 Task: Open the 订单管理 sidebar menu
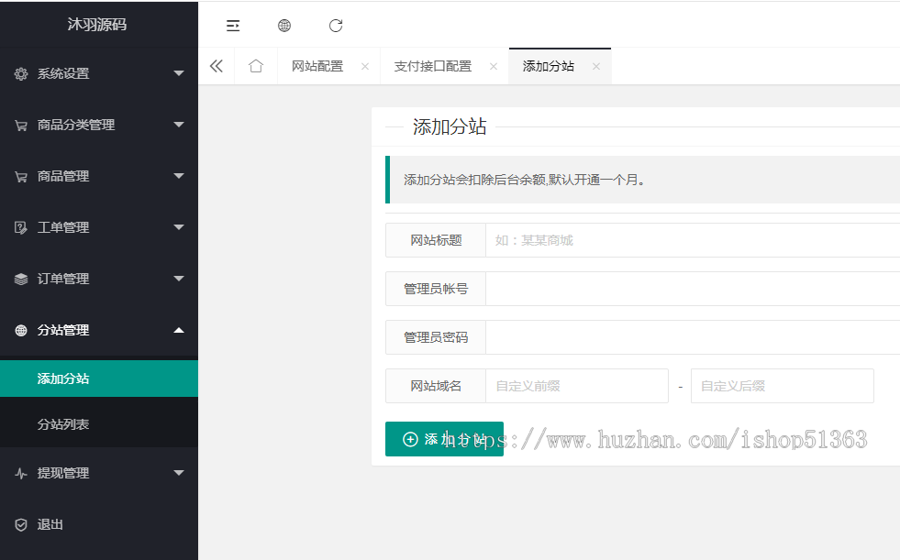99,279
